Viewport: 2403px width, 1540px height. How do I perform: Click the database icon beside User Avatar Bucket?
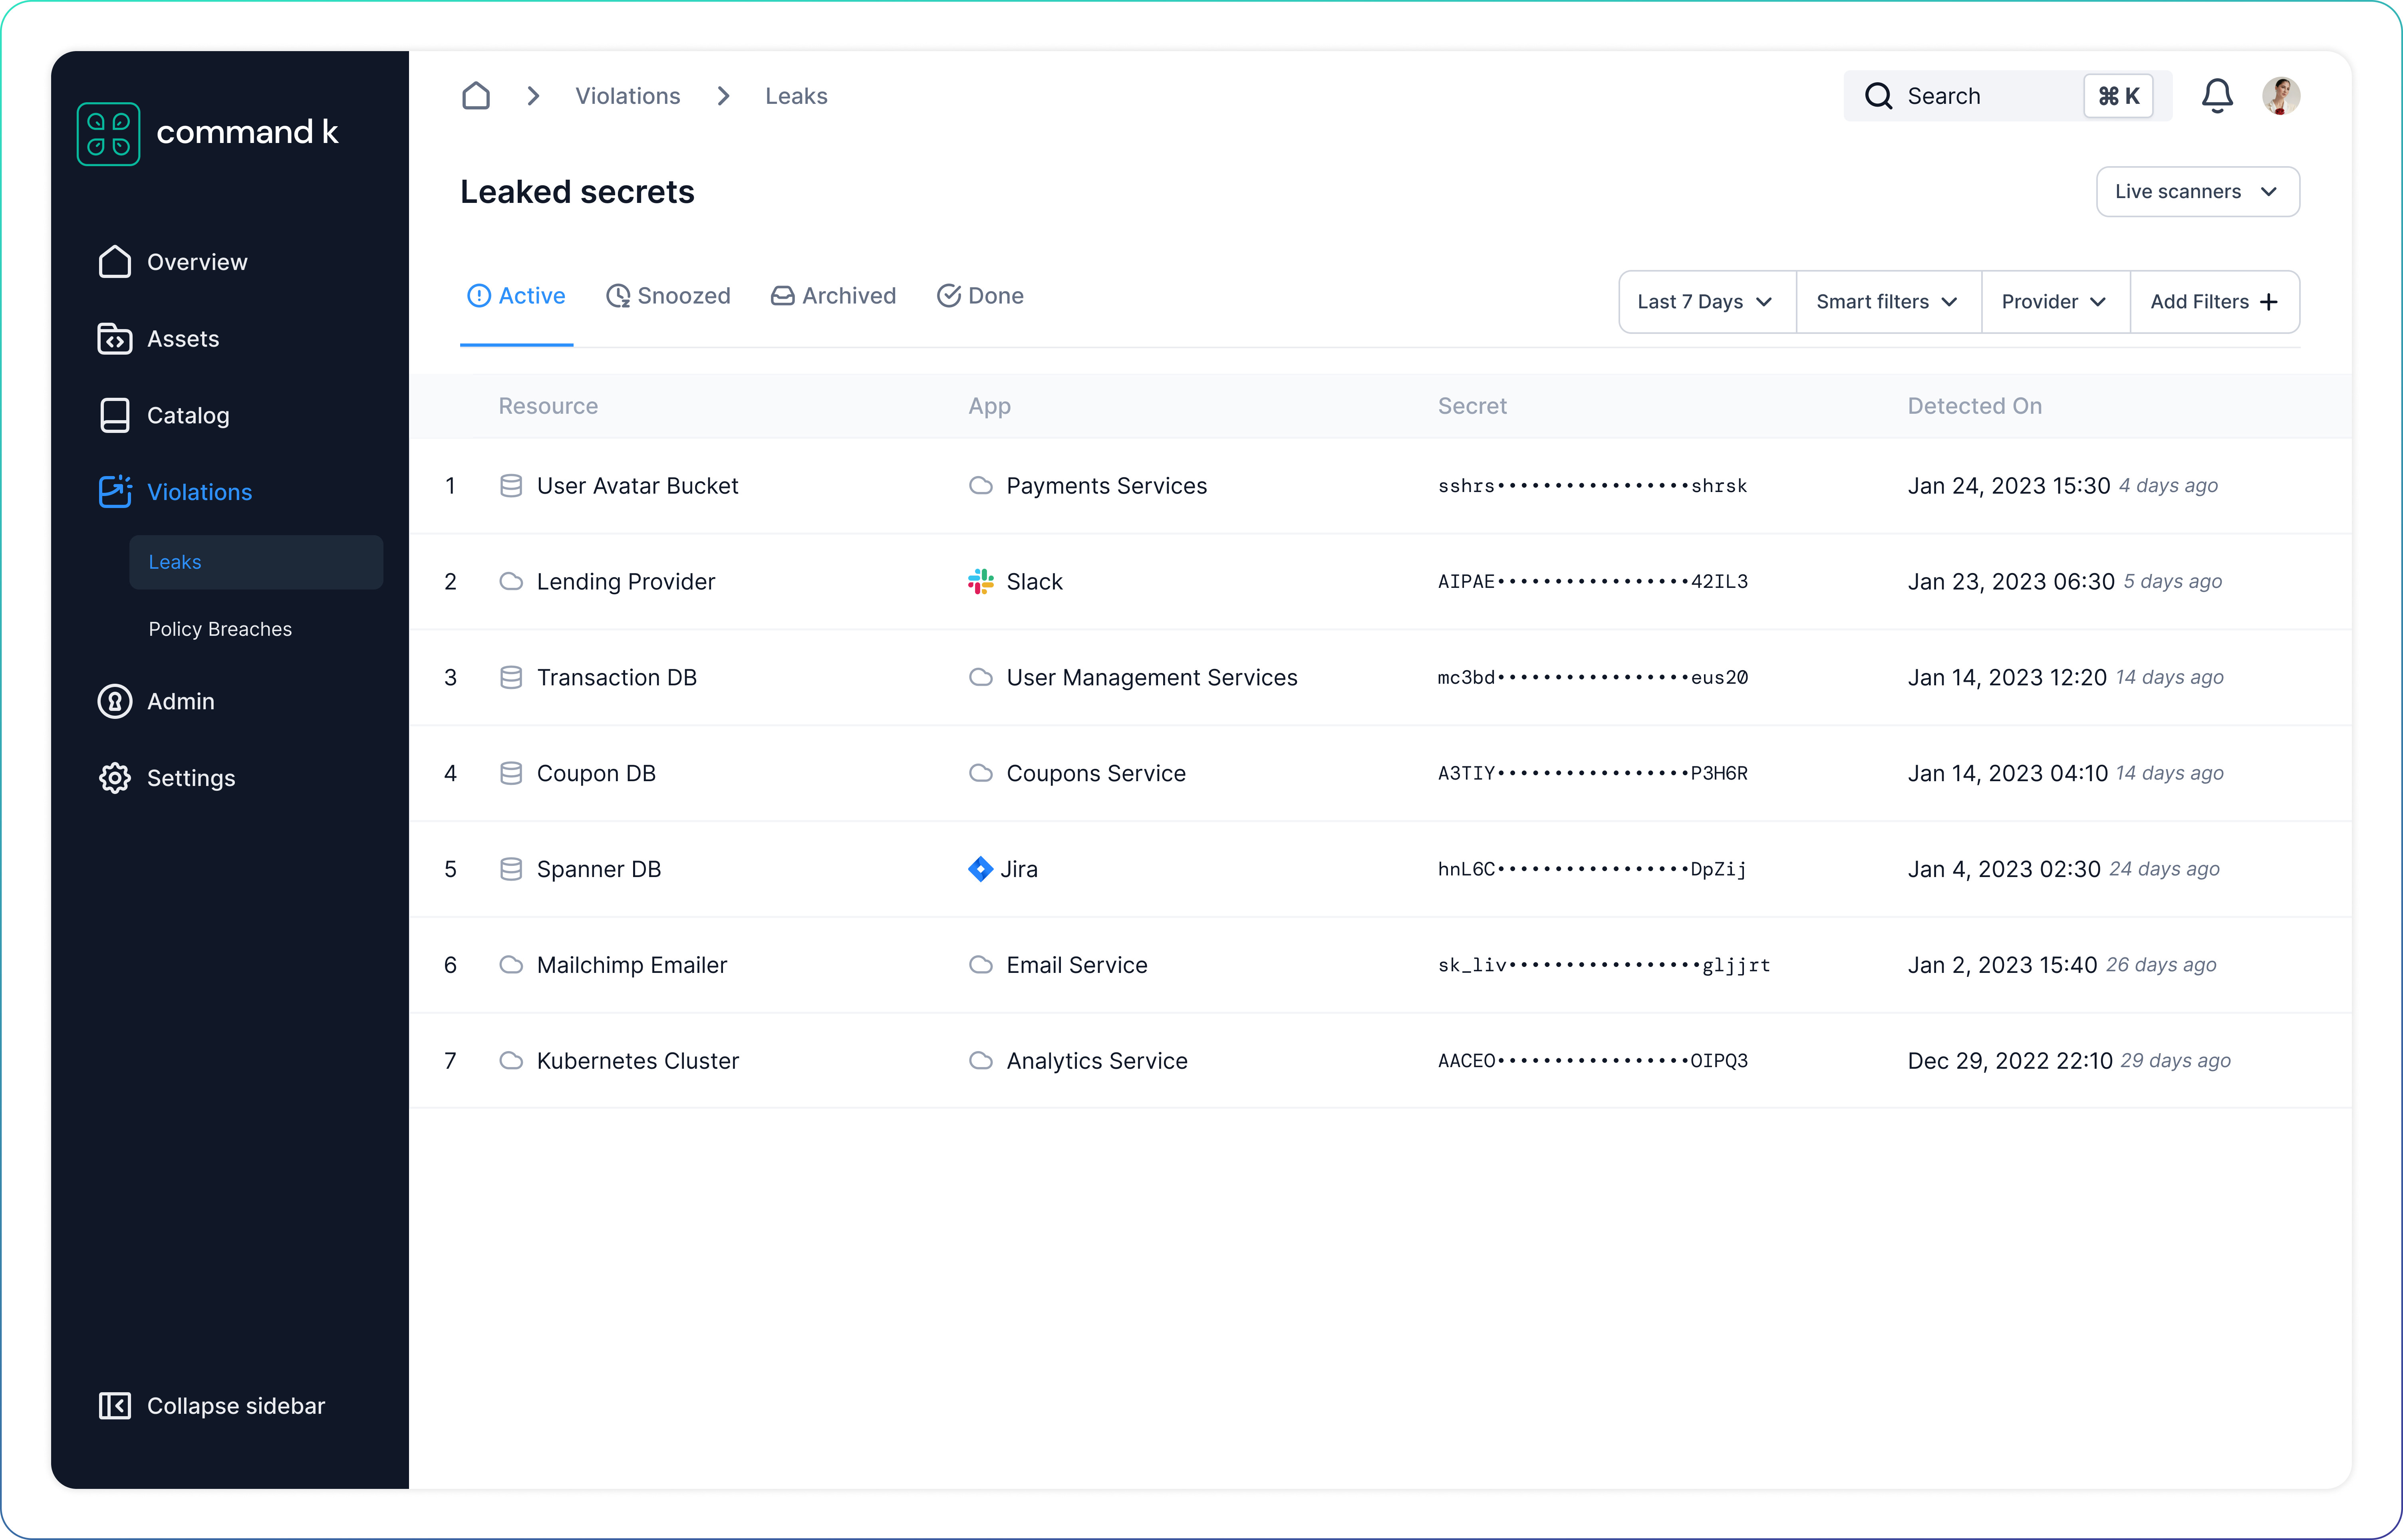click(x=511, y=486)
